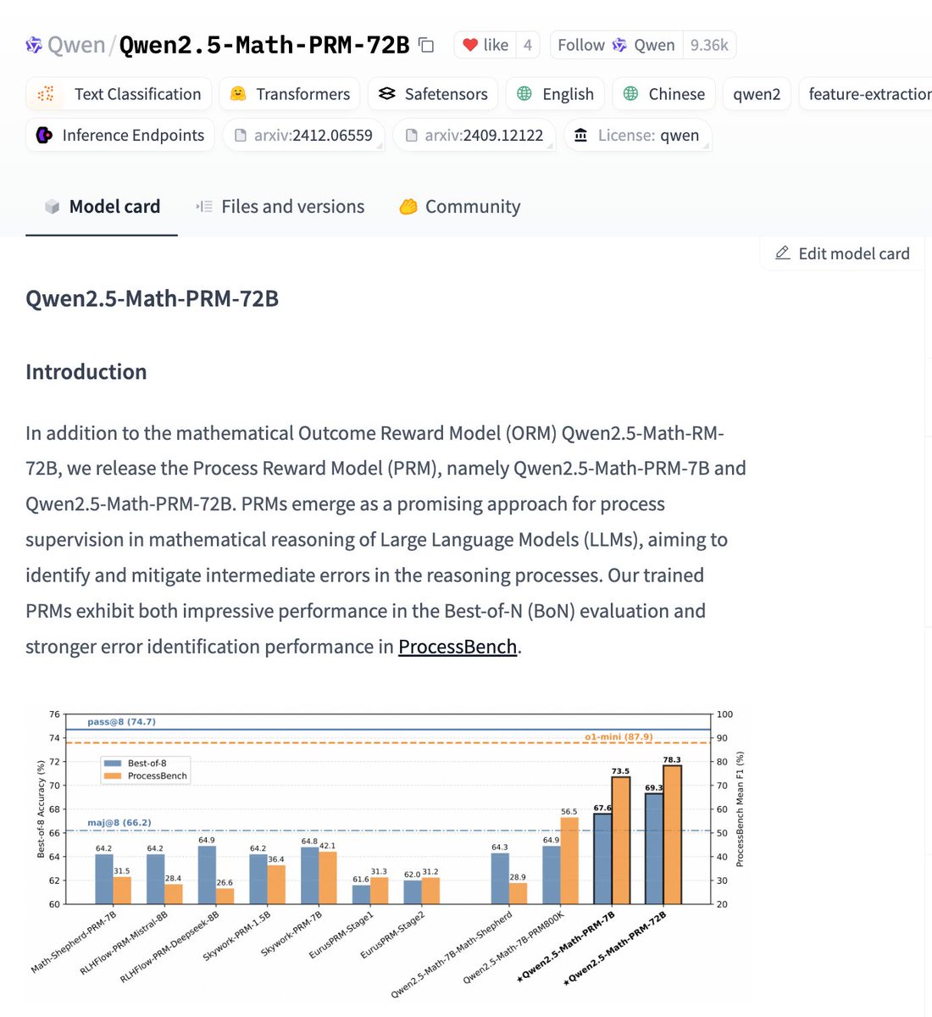This screenshot has width=932, height=1017.
Task: Click the Inference Endpoints icon
Action: pos(44,135)
